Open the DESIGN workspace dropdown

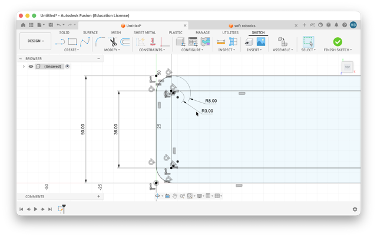[x=35, y=41]
